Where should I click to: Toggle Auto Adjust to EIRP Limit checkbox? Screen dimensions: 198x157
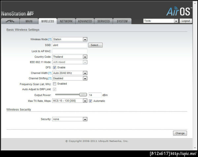click(x=54, y=89)
